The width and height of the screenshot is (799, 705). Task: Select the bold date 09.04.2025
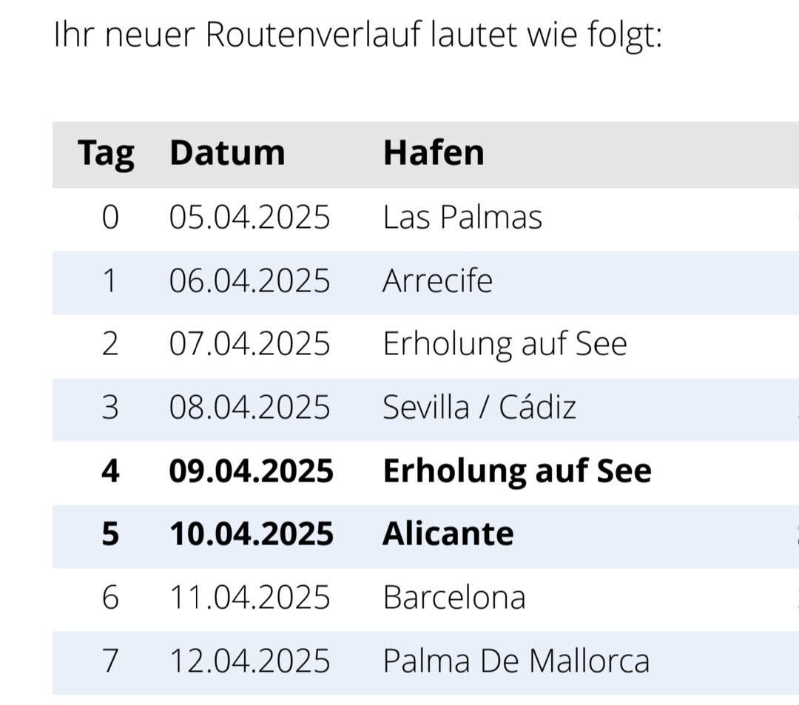[x=252, y=471]
